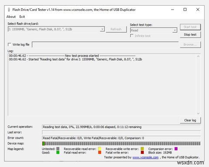Click the green first block in Device map

[x=44, y=144]
